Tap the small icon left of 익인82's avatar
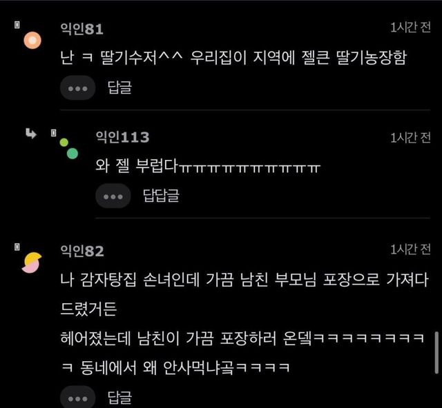Viewport: 442px width, 408px height. pos(17,247)
